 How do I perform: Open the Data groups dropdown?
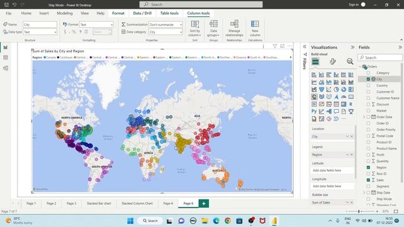click(213, 28)
